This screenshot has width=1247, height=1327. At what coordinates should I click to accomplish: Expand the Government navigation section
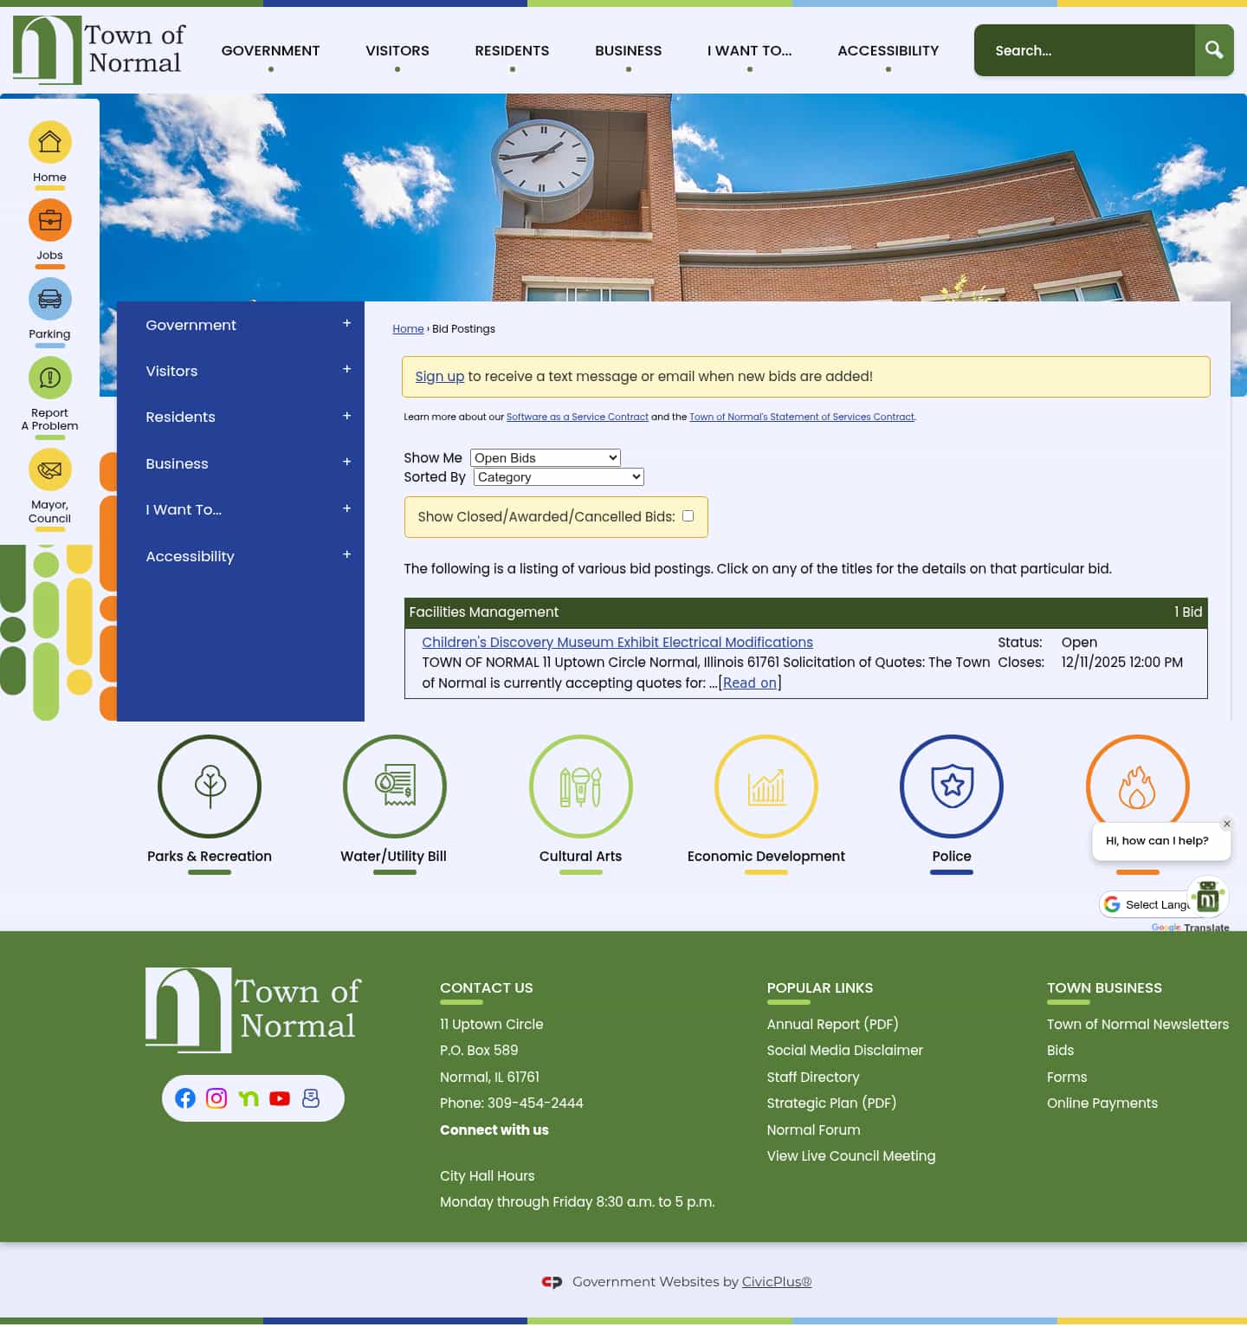pos(346,323)
